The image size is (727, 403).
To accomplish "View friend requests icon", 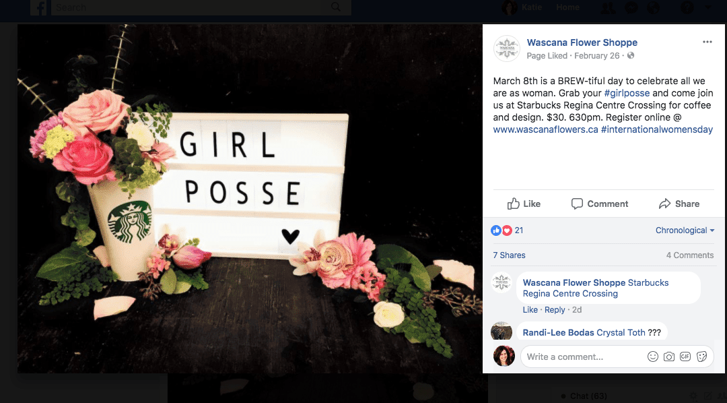I will pos(607,7).
